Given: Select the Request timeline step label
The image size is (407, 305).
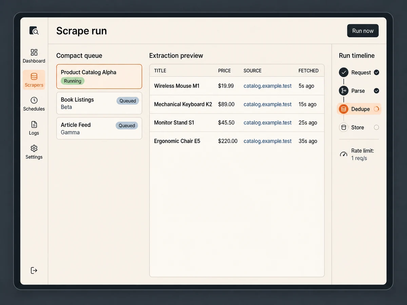Looking at the screenshot, I should click(x=361, y=73).
